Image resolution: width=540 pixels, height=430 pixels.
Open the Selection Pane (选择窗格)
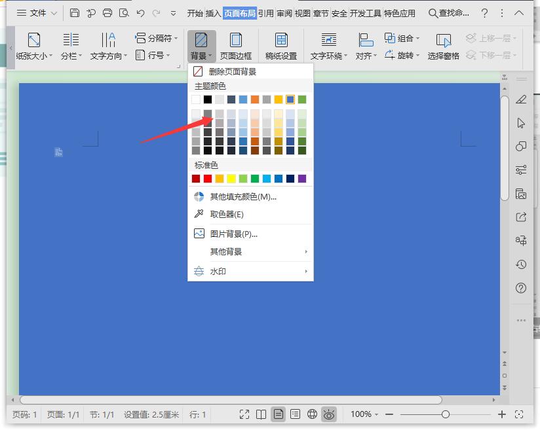coord(444,41)
